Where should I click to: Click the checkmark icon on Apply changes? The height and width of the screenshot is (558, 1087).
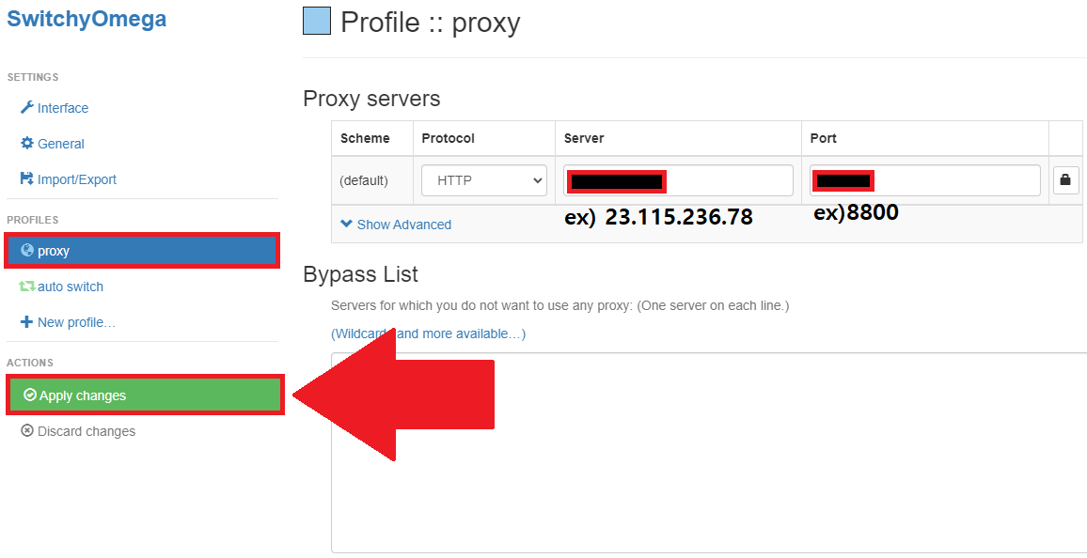point(30,395)
